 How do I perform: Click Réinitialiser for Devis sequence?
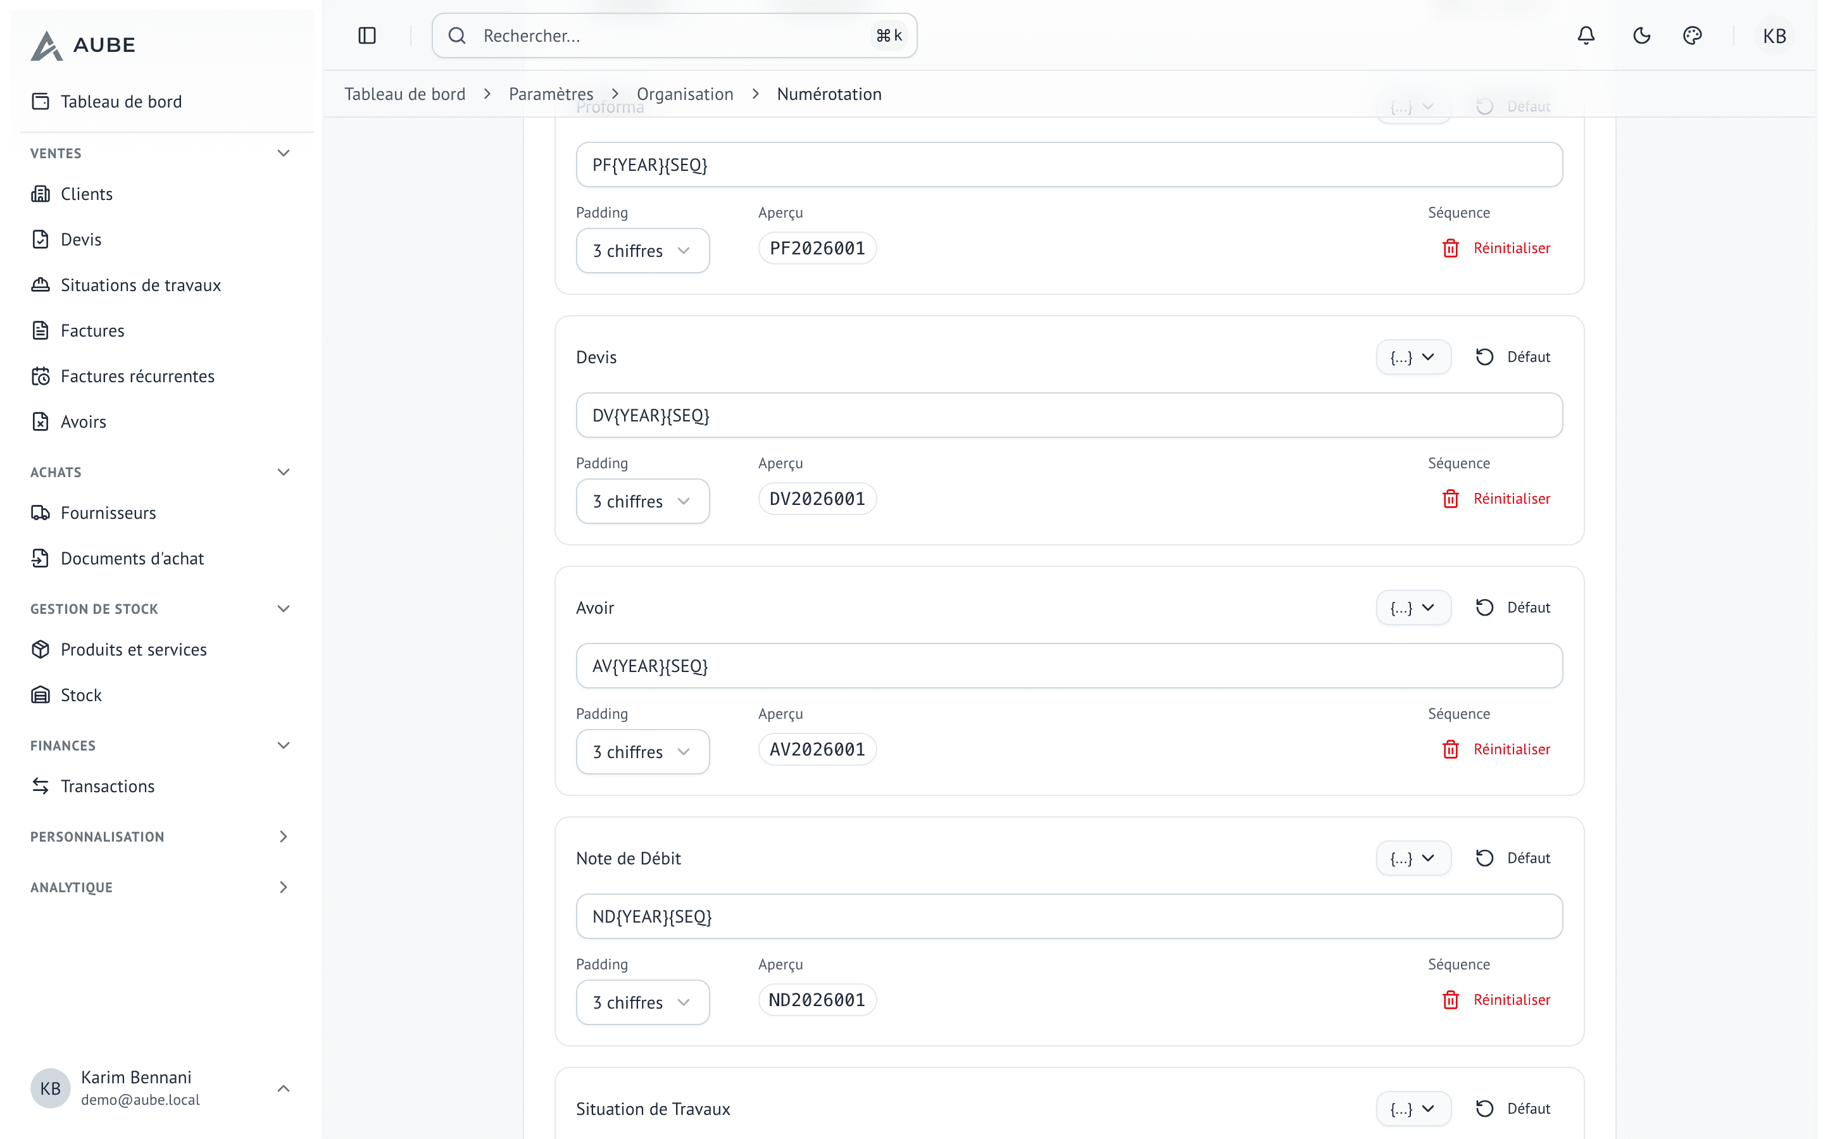[x=1496, y=499]
